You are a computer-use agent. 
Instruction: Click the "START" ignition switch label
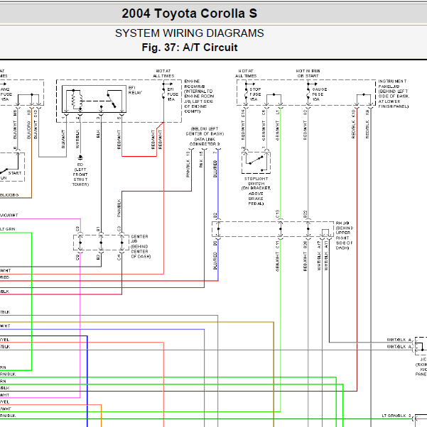pos(15,173)
